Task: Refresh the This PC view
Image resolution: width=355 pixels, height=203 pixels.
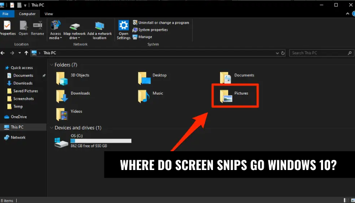Action: pyautogui.click(x=283, y=53)
